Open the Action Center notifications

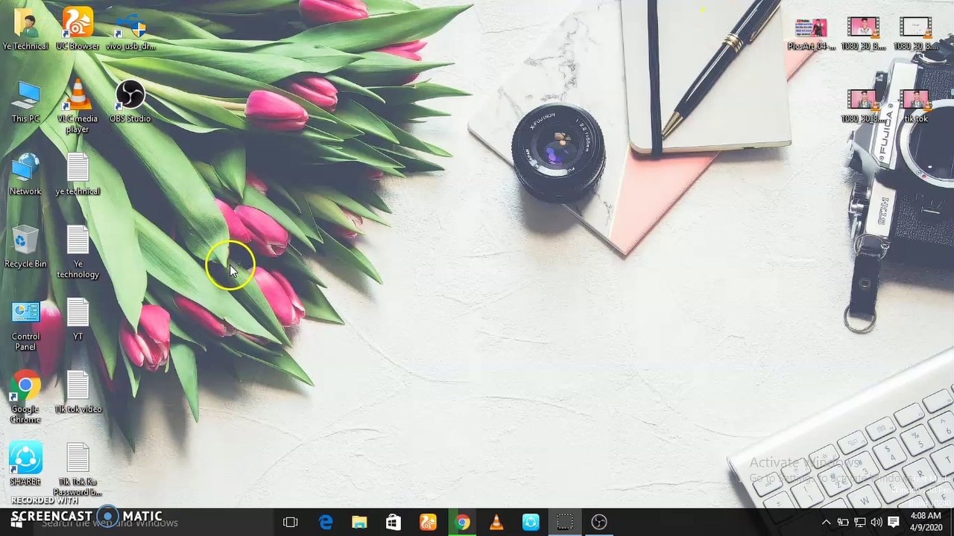click(894, 523)
